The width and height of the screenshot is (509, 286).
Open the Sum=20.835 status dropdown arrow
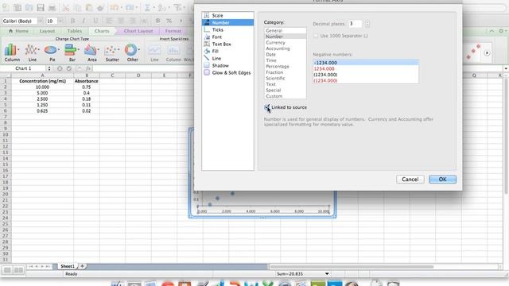click(x=327, y=273)
